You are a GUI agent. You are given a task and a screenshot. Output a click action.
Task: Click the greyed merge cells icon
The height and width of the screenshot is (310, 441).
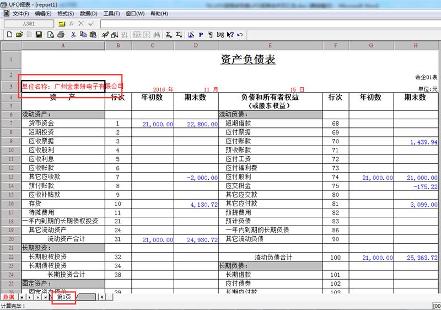click(137, 35)
